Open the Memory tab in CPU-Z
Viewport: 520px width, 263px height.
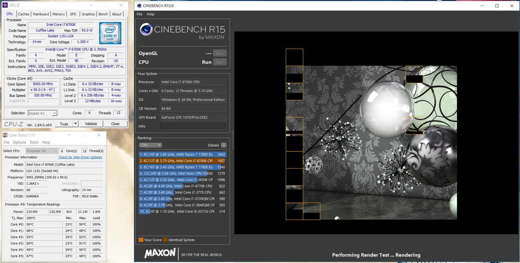[58, 14]
